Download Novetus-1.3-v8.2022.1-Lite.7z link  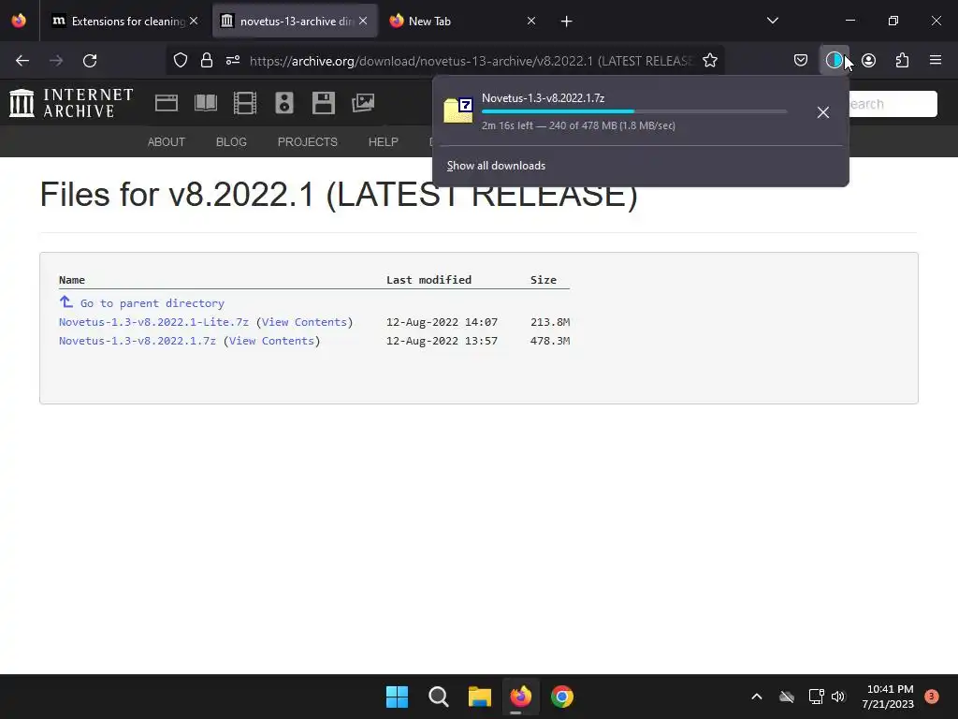(x=153, y=322)
